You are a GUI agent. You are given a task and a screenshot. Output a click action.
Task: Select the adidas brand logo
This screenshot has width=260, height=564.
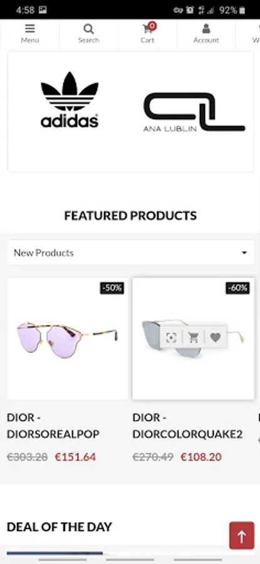[70, 100]
